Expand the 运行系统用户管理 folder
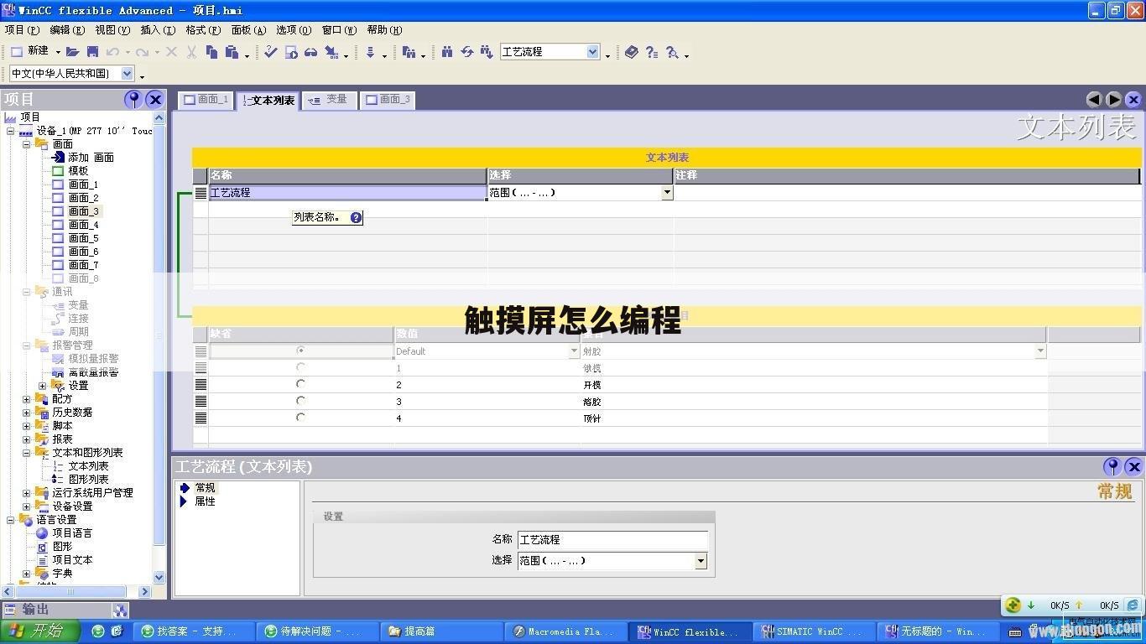Viewport: 1146px width, 644px height. (27, 493)
